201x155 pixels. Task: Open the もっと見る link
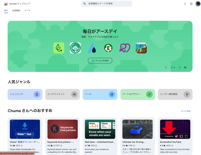[x=186, y=111]
